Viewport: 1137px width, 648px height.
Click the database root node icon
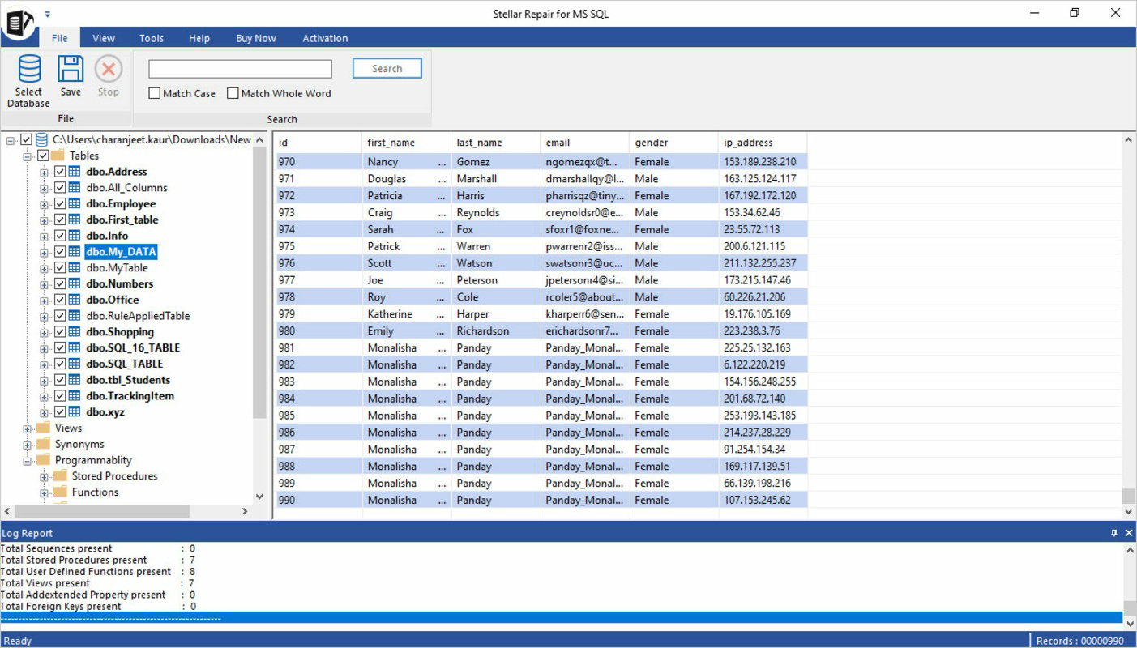[42, 140]
